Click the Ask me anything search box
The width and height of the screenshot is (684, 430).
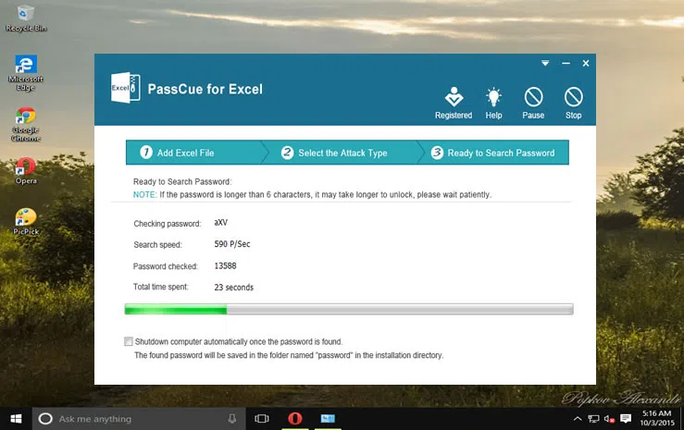pos(139,419)
